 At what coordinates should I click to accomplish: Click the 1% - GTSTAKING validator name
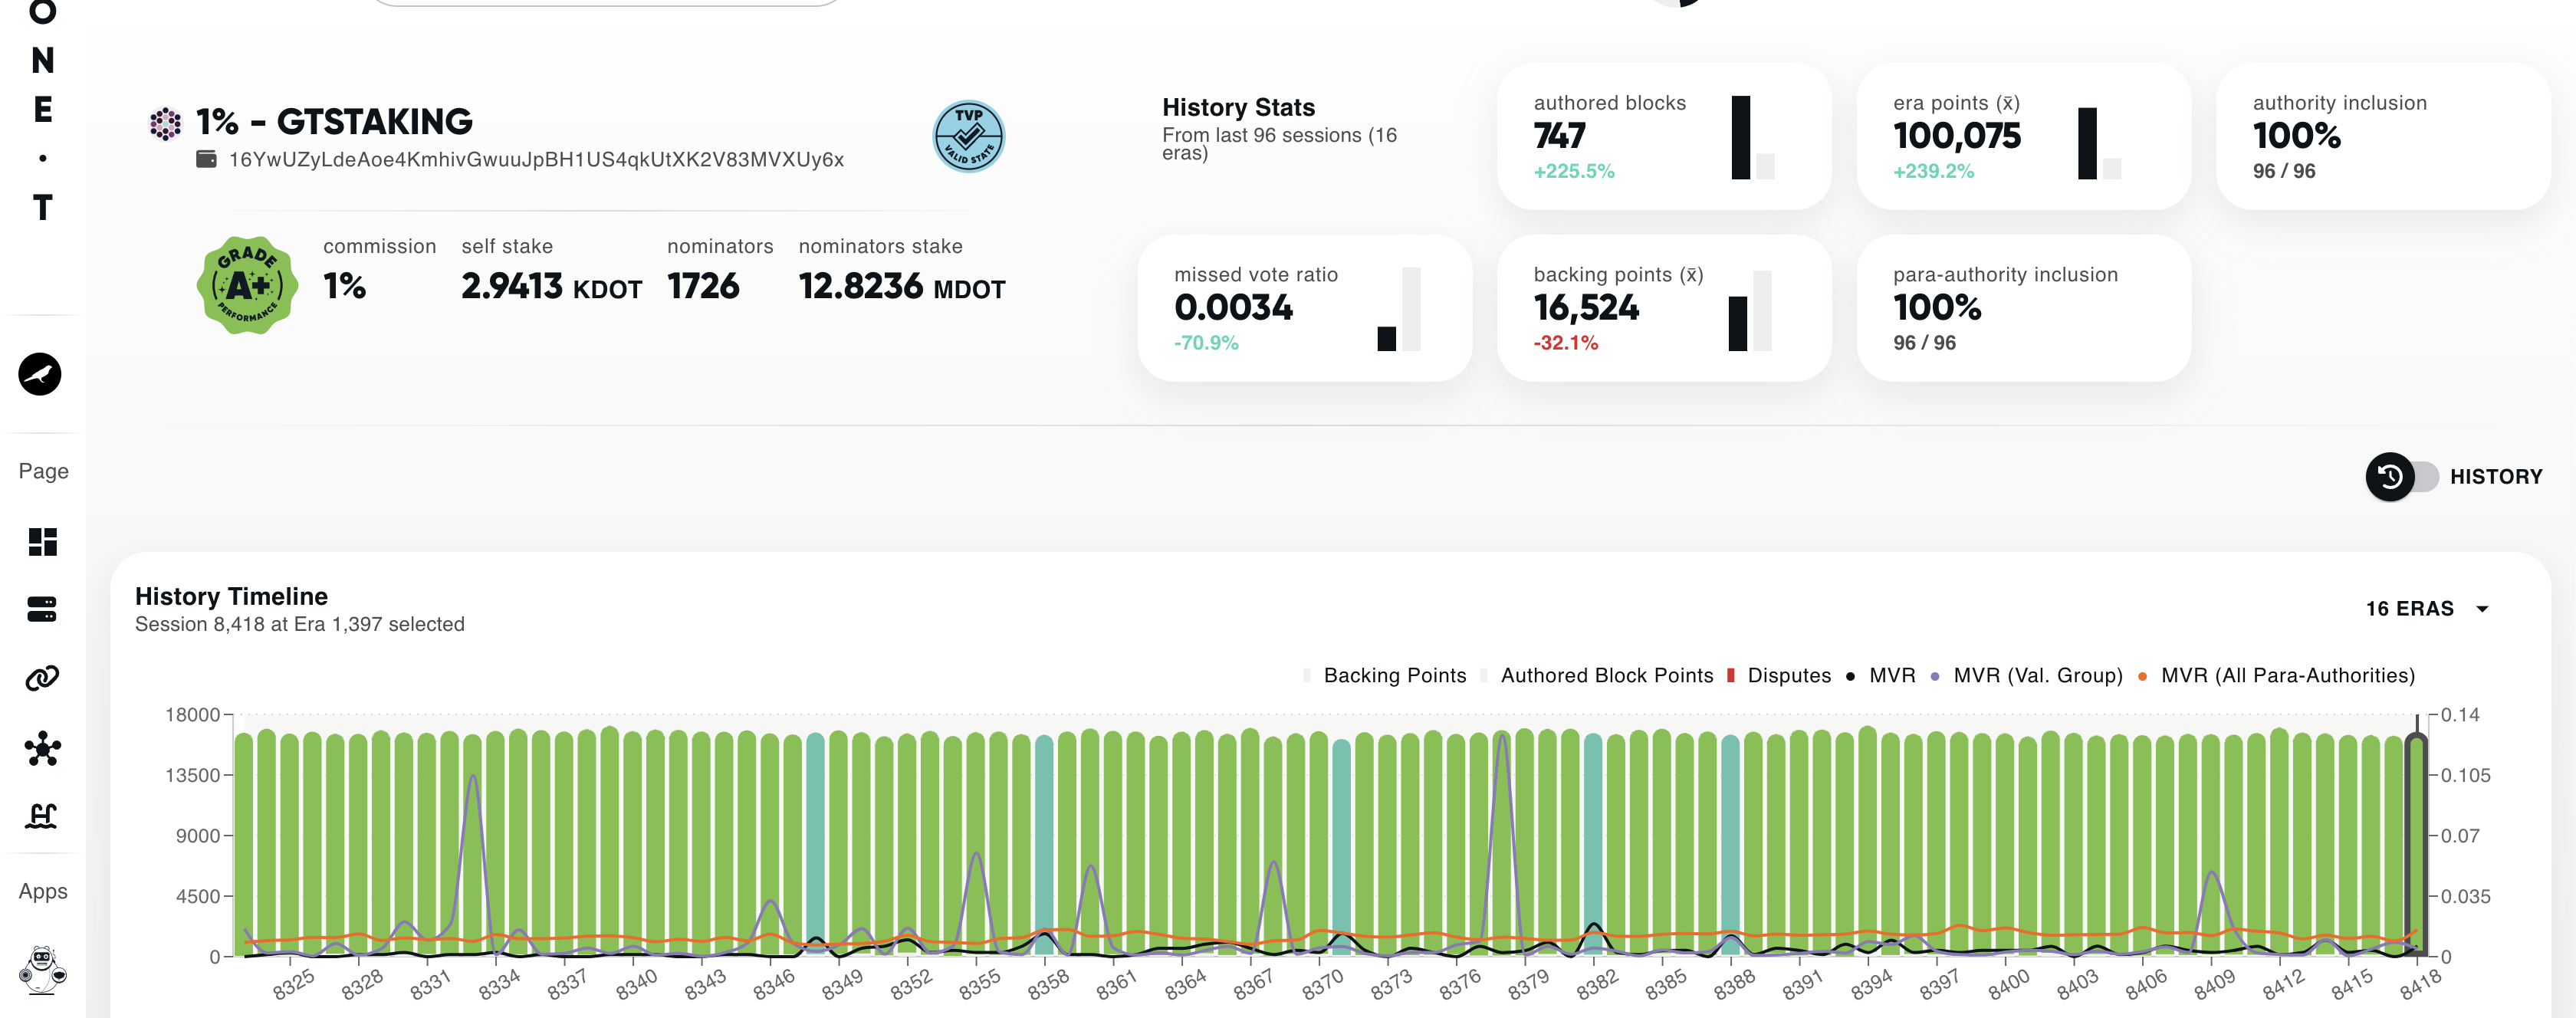(334, 121)
